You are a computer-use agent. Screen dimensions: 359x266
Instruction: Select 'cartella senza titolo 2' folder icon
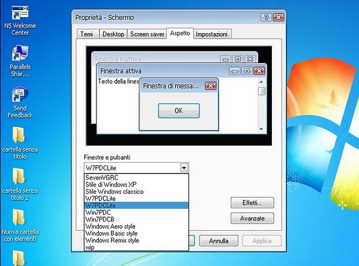point(20,184)
